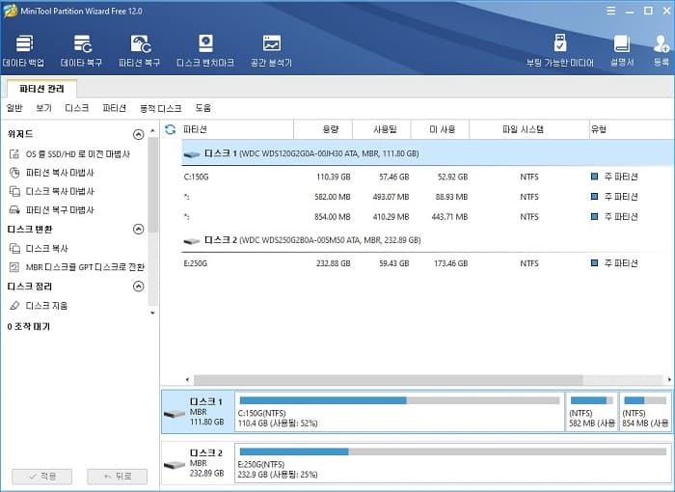
Task: Open the 파티션 menu
Action: (x=114, y=108)
